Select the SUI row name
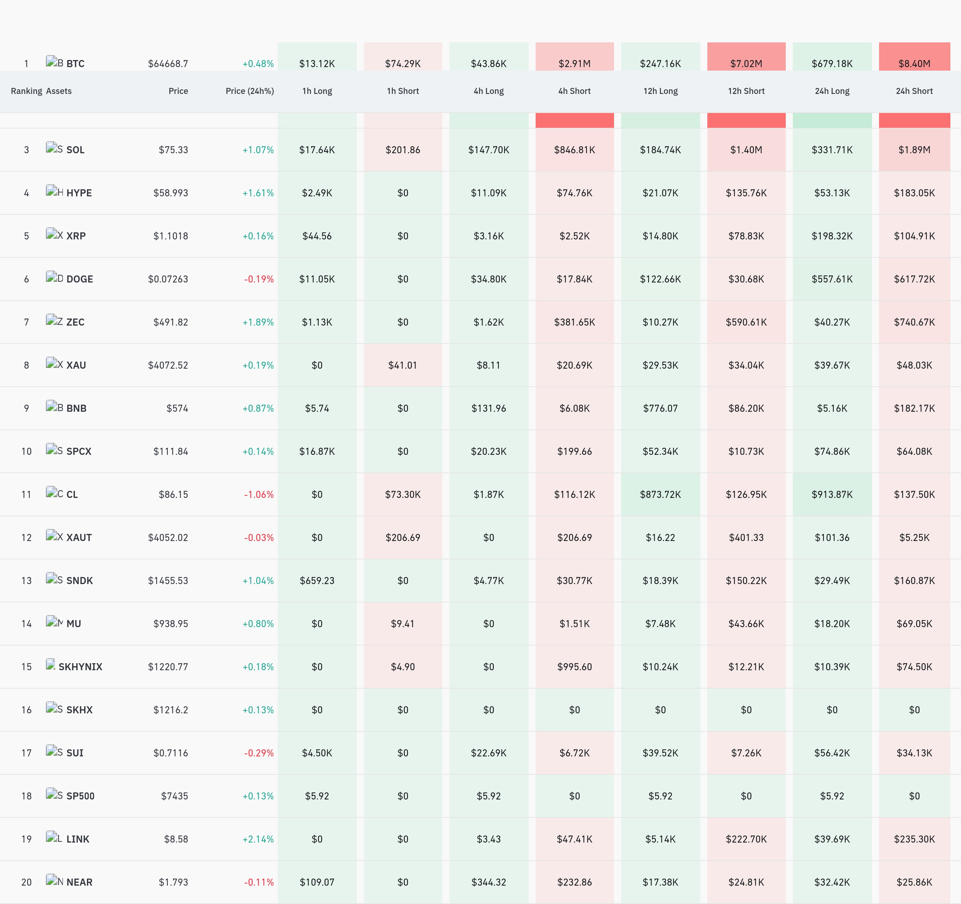 click(75, 753)
